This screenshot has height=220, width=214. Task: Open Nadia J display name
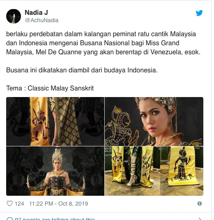pos(36,13)
